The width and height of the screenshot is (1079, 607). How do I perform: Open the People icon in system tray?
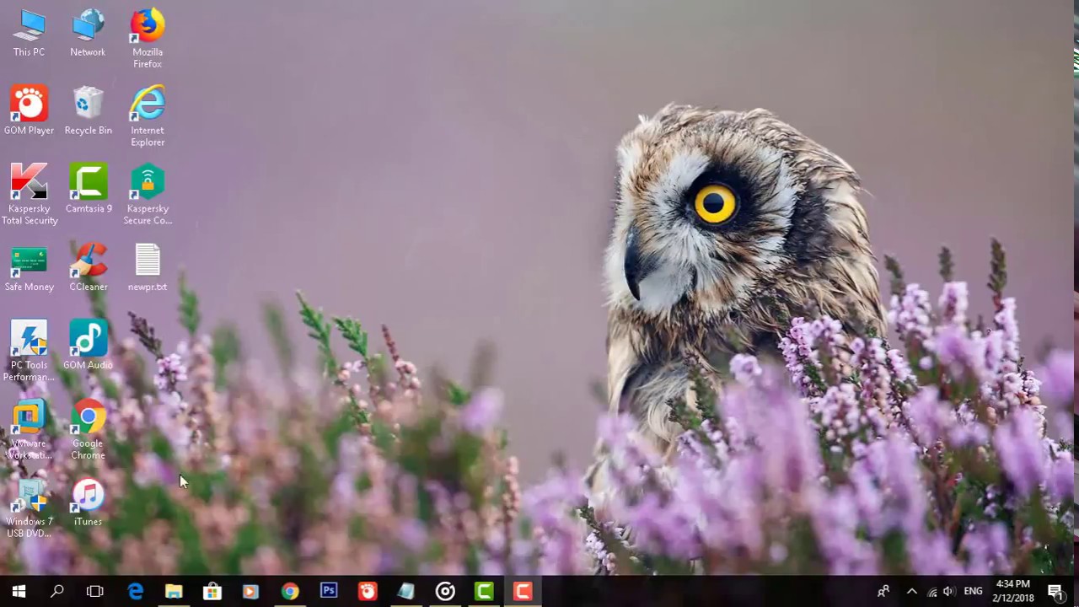[x=883, y=592]
